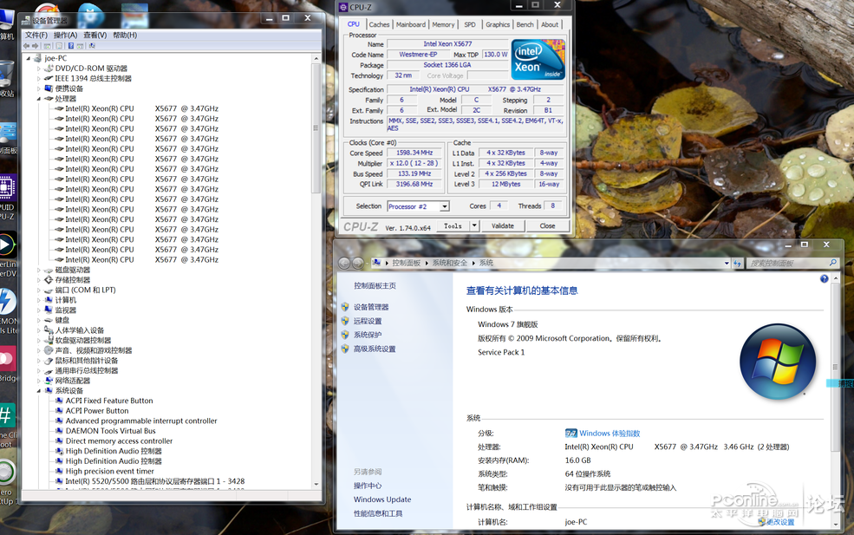This screenshot has height=535, width=854.
Task: Open 文件(F) menu in Device Manager
Action: point(36,35)
